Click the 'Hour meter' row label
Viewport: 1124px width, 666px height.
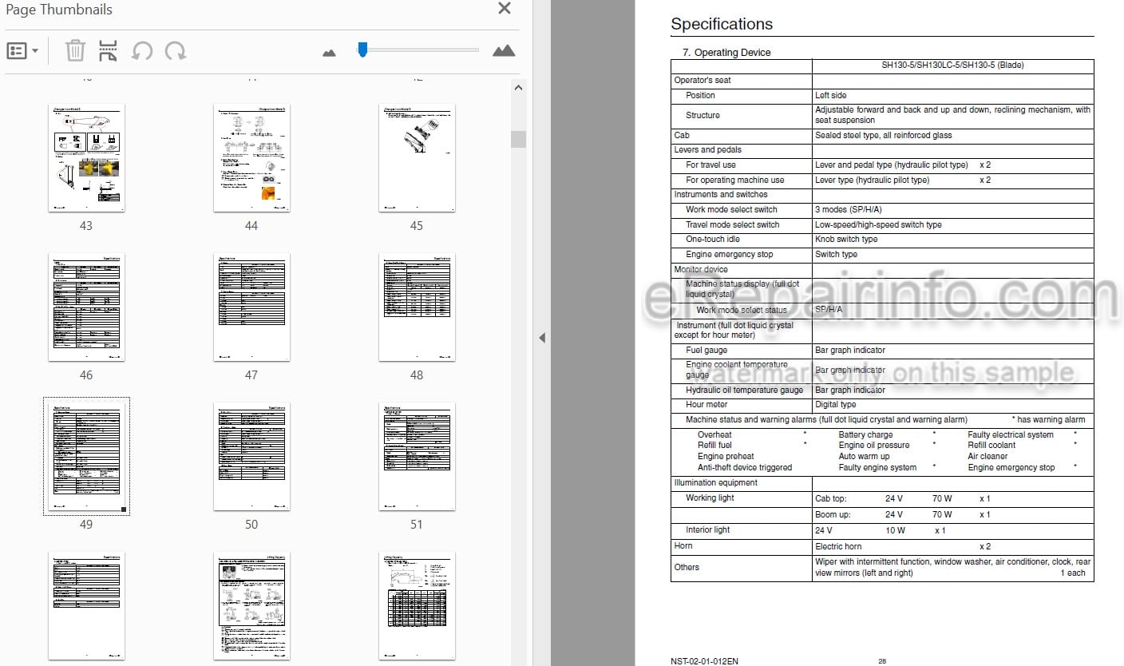tap(706, 405)
